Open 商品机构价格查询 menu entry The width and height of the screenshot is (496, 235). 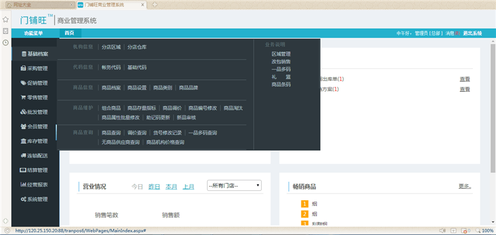[x=165, y=143]
